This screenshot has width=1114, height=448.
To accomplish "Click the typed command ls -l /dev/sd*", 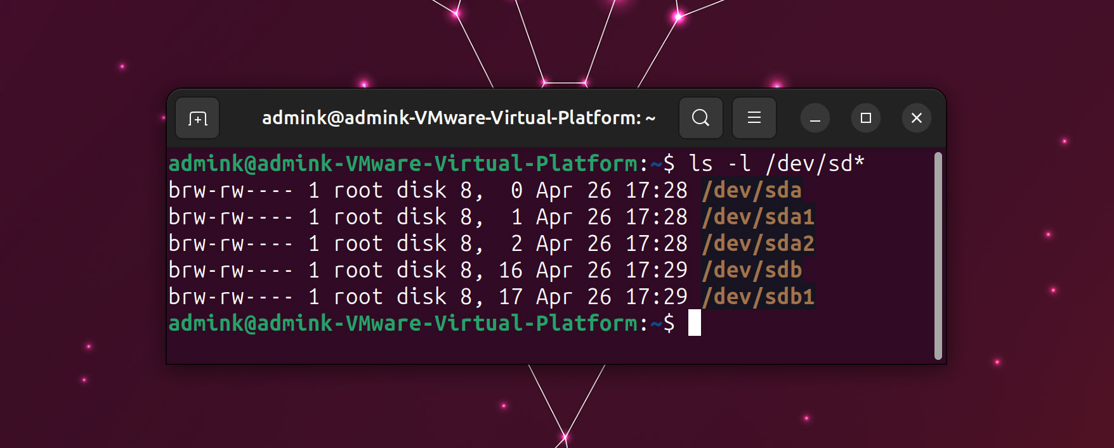I will pos(777,163).
